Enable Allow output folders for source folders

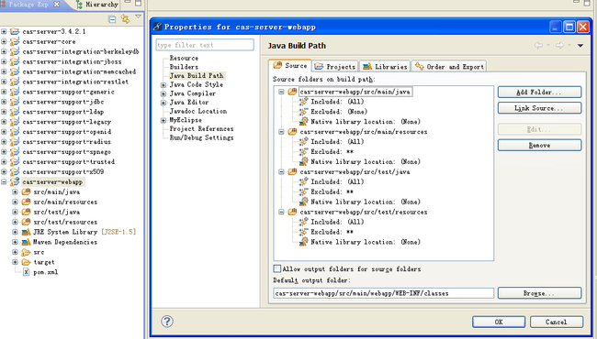277,268
